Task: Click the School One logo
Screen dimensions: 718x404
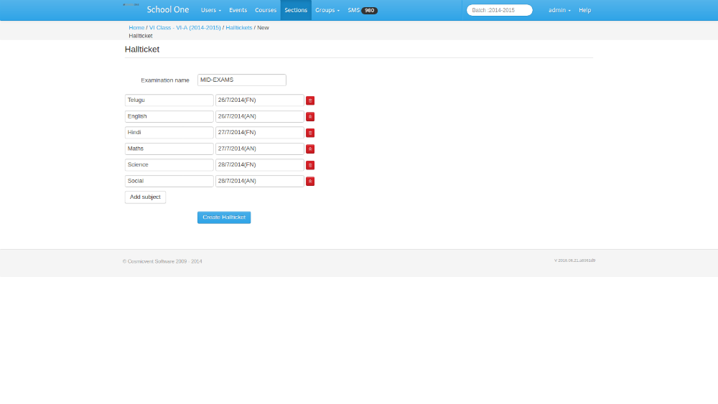Action: pyautogui.click(x=167, y=10)
